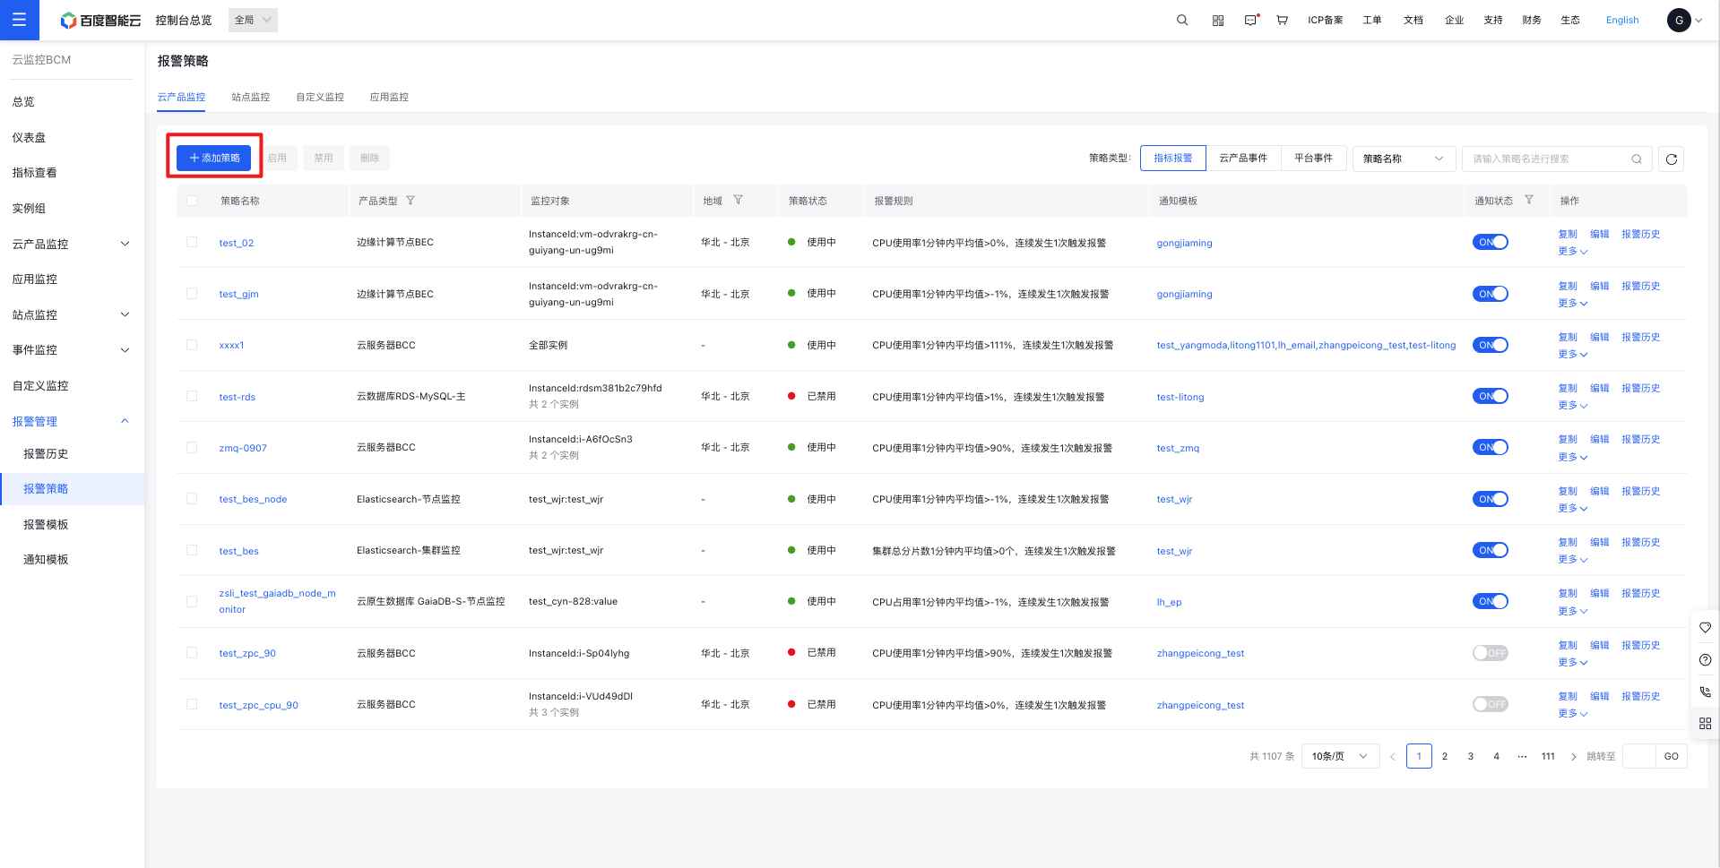Open the search magnifier in top bar
1720x868 pixels.
pos(1182,20)
